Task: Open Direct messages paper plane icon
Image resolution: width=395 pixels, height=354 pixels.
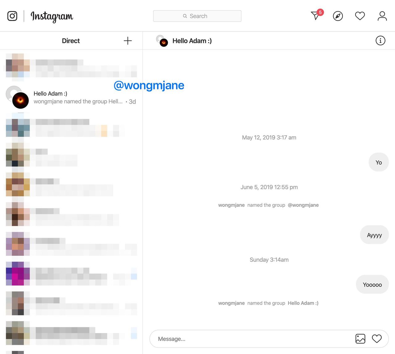Action: [315, 16]
